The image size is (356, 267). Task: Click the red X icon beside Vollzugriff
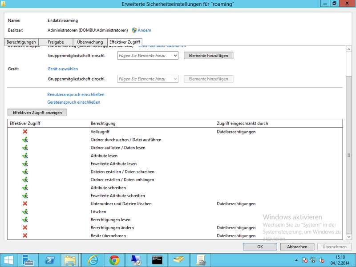[25, 131]
